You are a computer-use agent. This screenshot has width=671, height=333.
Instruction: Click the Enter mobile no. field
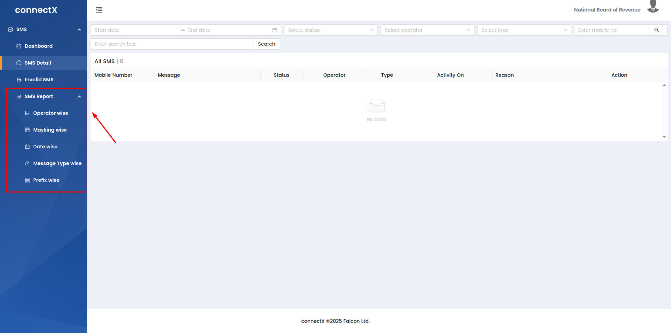pos(611,30)
